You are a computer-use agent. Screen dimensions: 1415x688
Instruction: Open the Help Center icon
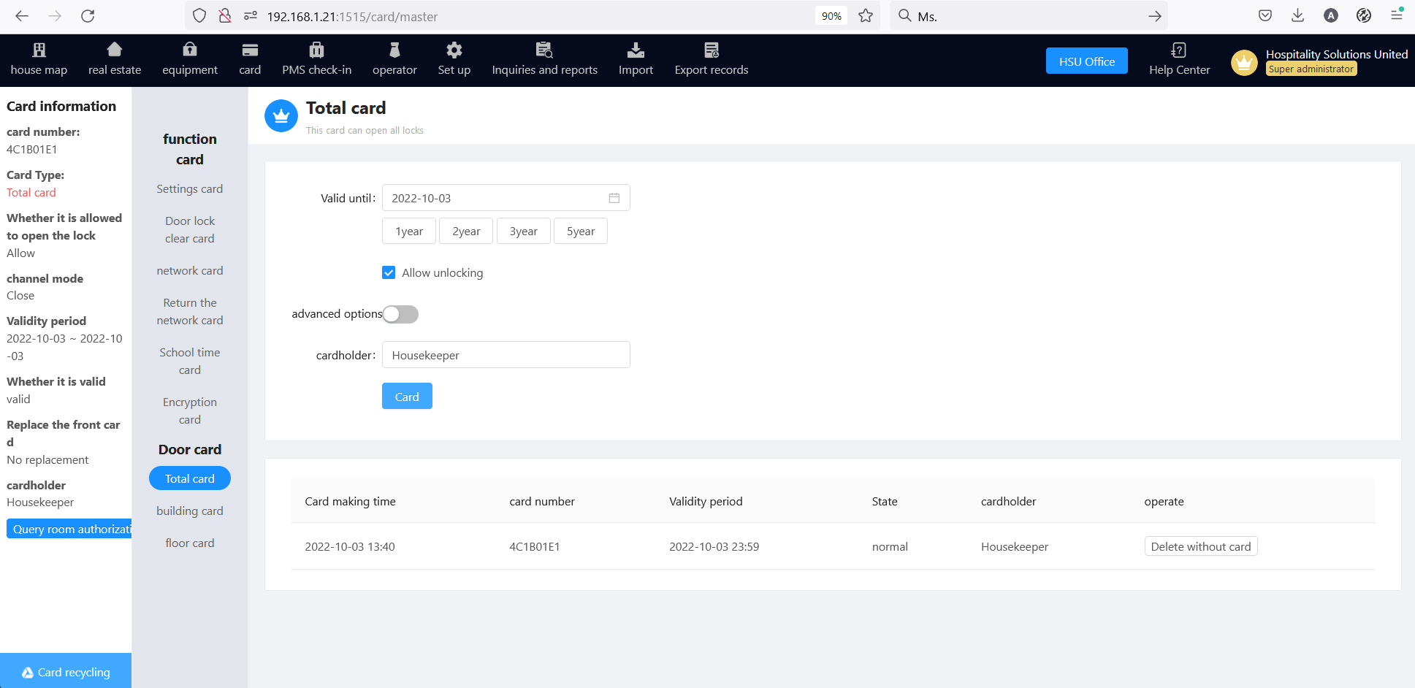pos(1178,50)
